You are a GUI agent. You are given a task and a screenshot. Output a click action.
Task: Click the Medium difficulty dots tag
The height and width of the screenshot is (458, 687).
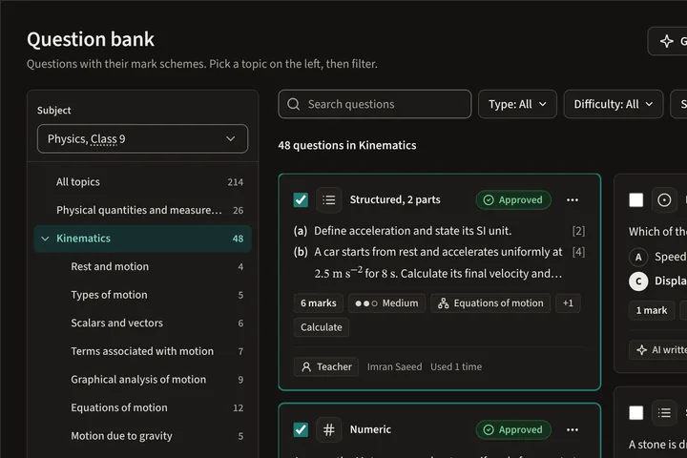386,303
